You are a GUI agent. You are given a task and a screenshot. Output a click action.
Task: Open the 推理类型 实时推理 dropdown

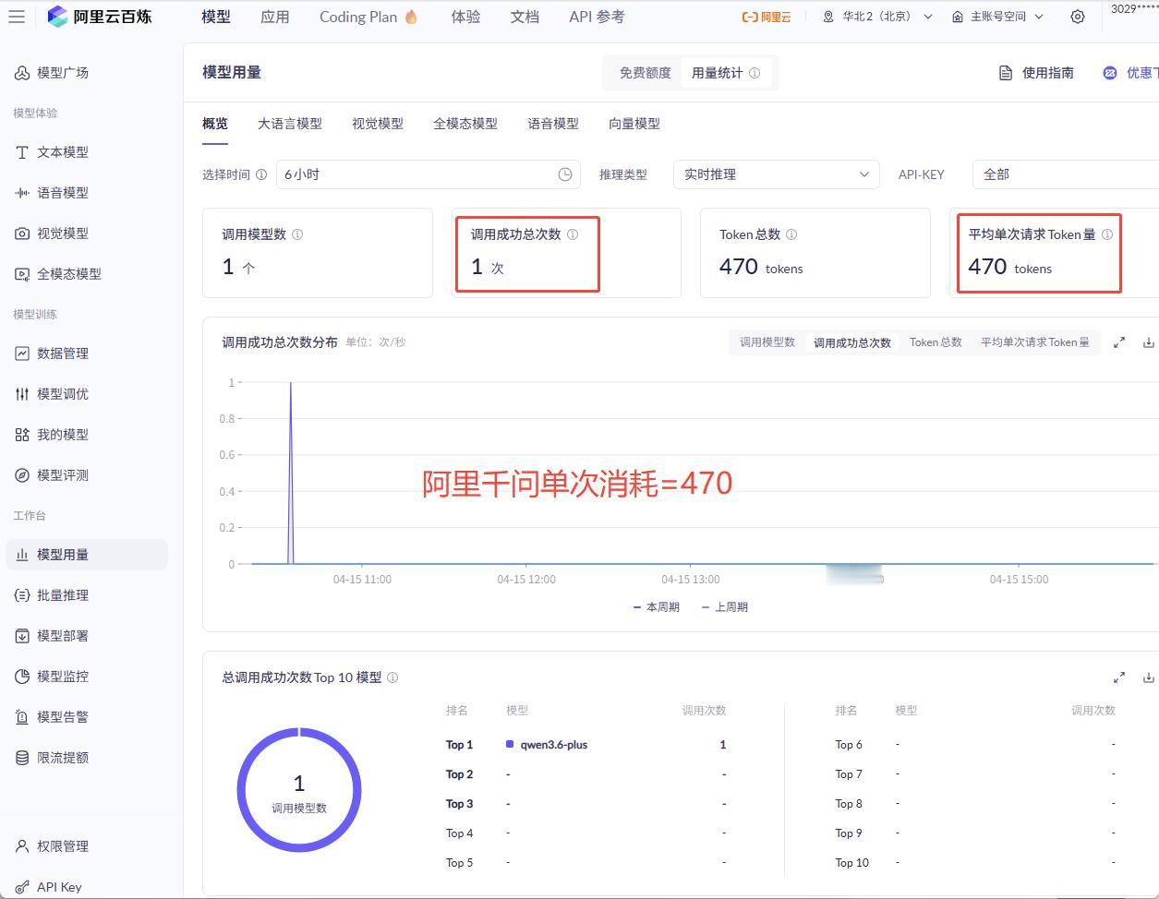(776, 174)
